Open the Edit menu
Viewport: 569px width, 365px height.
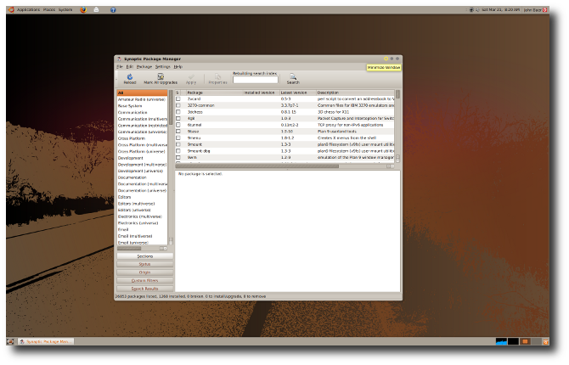tap(130, 67)
